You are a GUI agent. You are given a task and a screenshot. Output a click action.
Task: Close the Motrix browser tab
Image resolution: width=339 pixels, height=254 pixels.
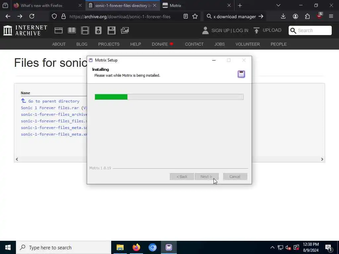tap(229, 6)
